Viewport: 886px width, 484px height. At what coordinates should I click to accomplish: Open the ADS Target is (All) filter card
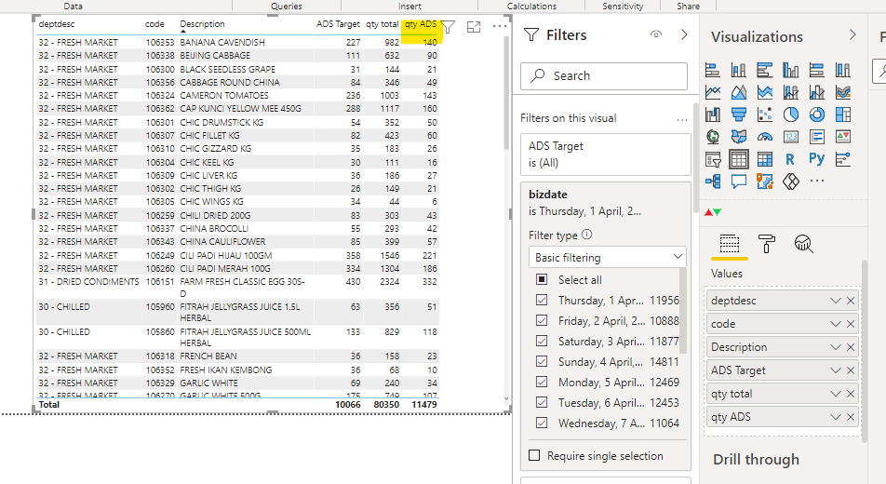coord(606,155)
